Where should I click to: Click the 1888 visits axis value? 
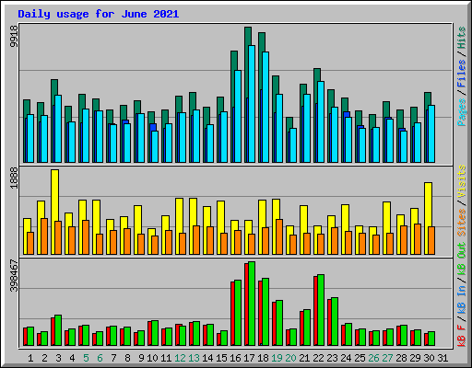click(x=14, y=178)
